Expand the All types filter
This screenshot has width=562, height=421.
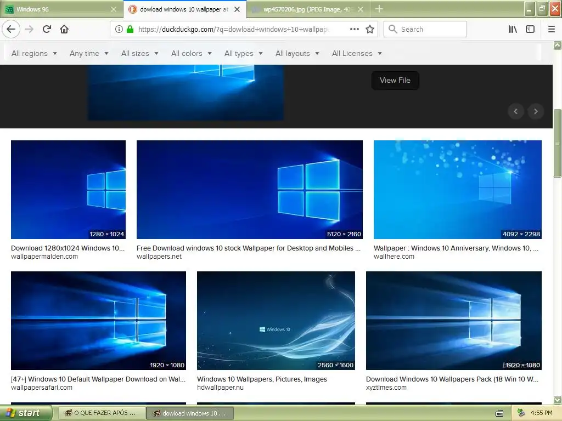click(x=244, y=53)
